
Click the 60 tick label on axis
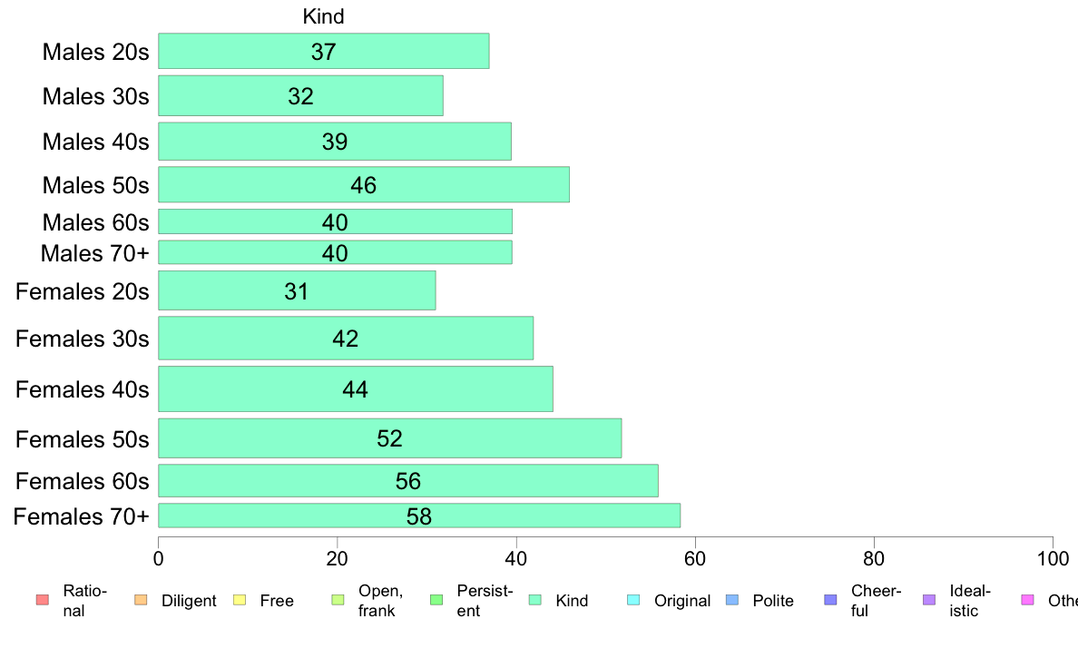pos(695,558)
